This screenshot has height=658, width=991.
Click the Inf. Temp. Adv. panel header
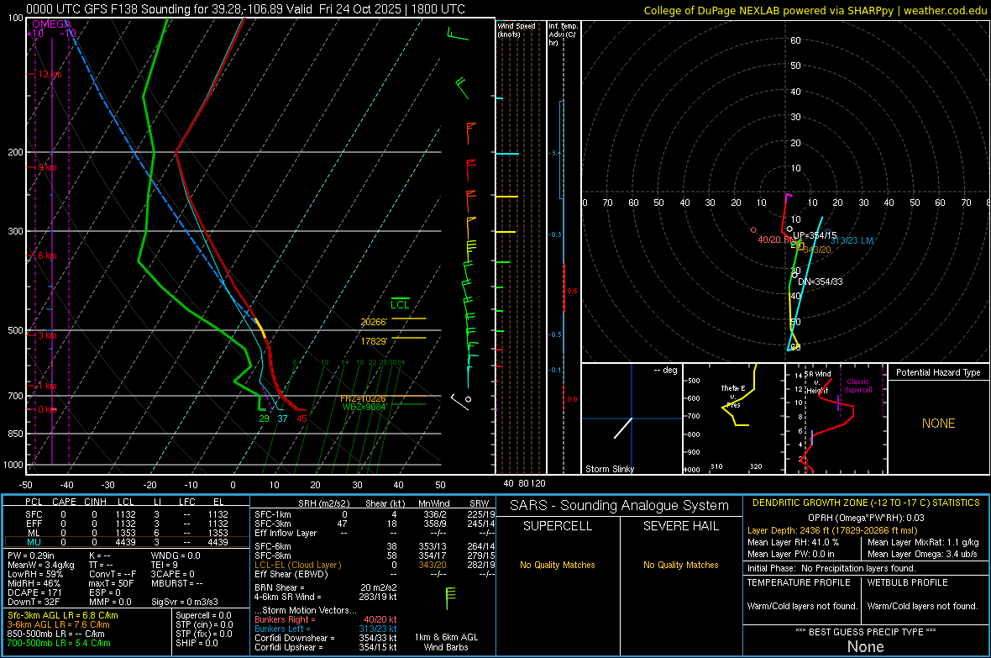563,34
